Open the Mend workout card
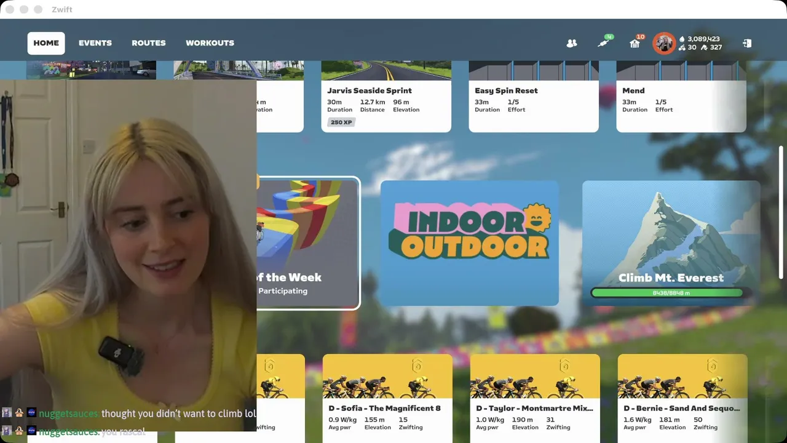The width and height of the screenshot is (787, 443). point(681,96)
